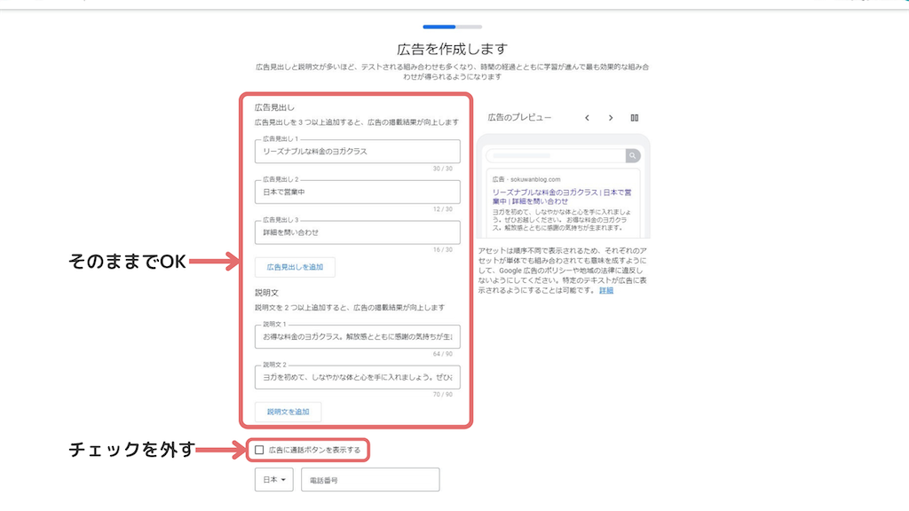Click the 説明文を追加 button
909x511 pixels.
coord(288,412)
